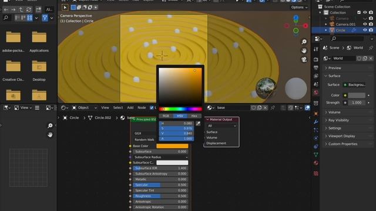Open node editor View menu
Image resolution: width=376 pixels, height=211 pixels.
tap(105, 108)
